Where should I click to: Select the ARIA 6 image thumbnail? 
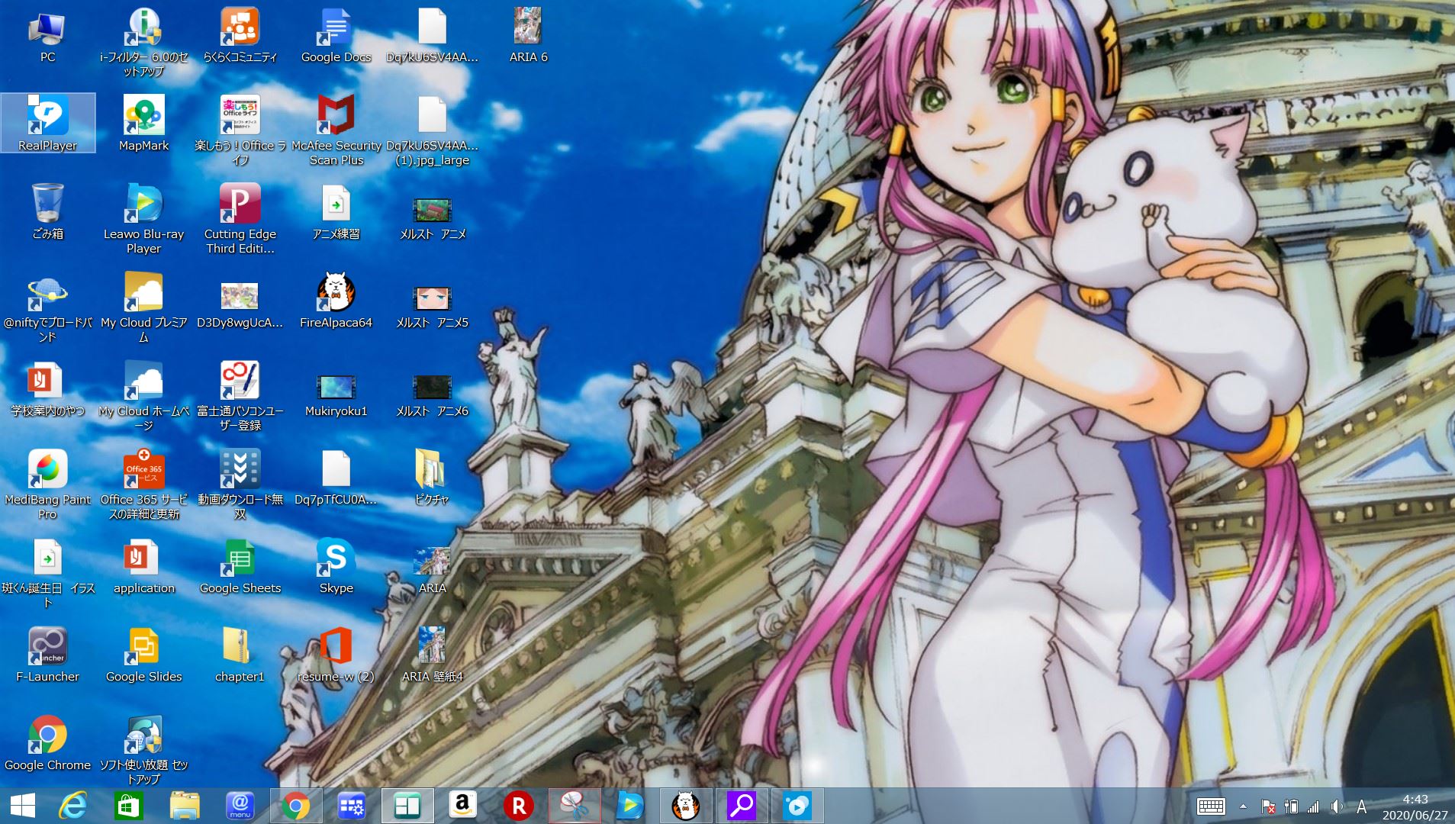click(x=528, y=36)
